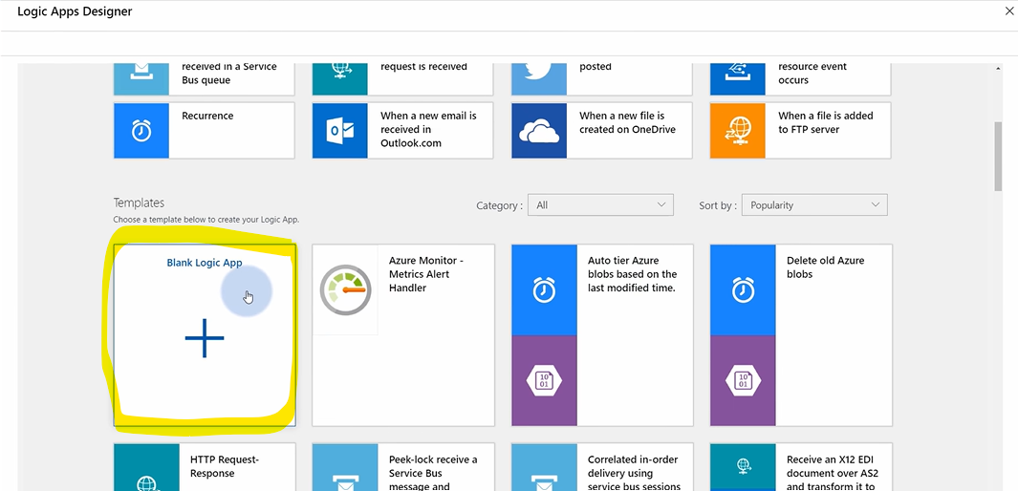Click 'Receive an X12 EDI document over AS2' text
This screenshot has width=1018, height=491.
click(833, 473)
